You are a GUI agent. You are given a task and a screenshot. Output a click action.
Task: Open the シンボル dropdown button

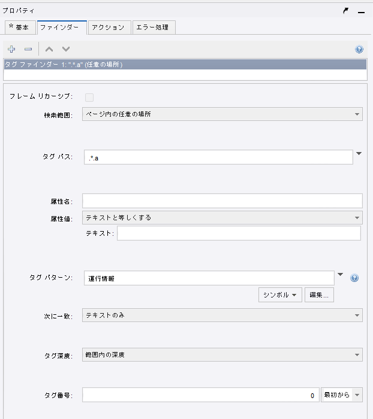(280, 294)
